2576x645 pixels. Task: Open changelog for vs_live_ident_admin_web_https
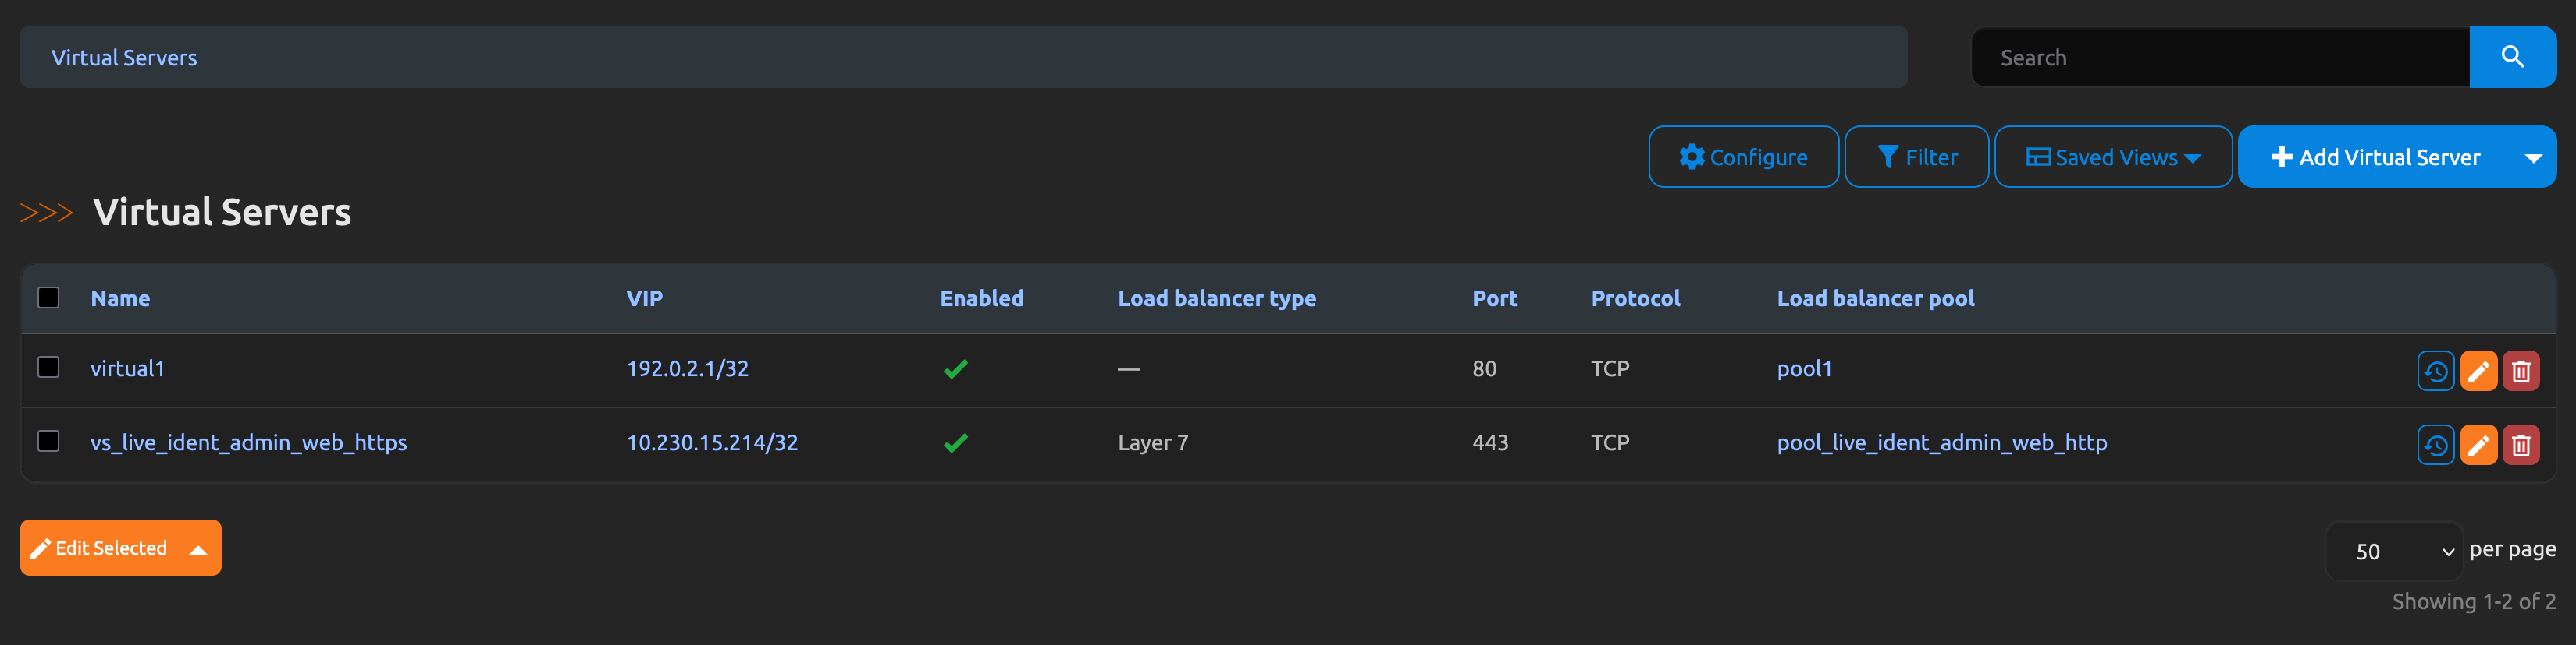[2435, 446]
